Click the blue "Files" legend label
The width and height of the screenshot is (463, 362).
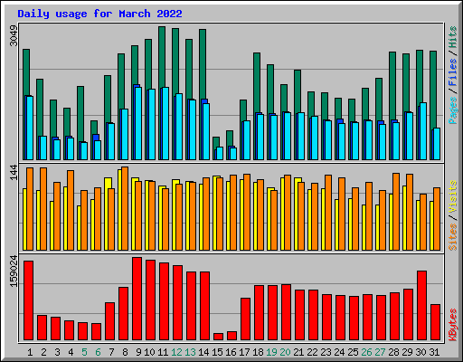tap(453, 72)
